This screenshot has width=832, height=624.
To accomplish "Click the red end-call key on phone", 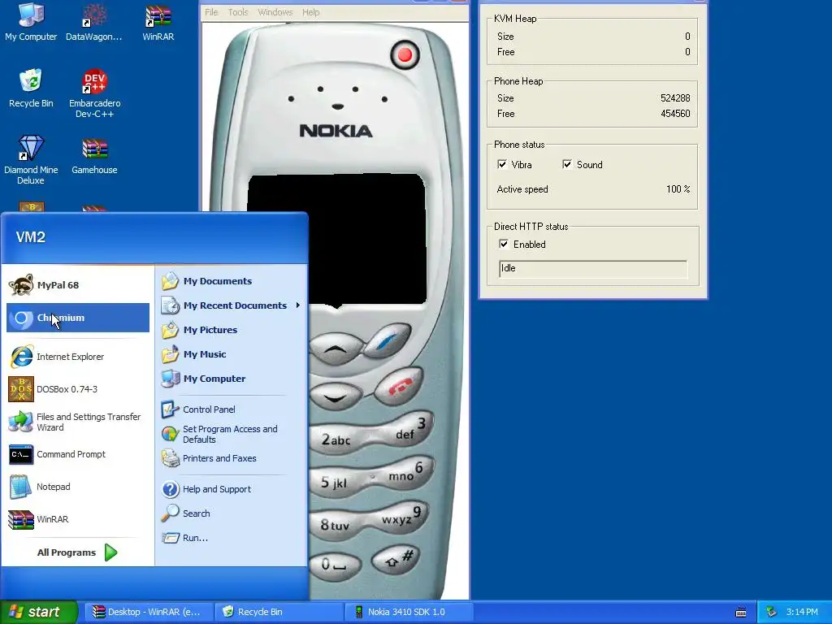I will (x=398, y=386).
